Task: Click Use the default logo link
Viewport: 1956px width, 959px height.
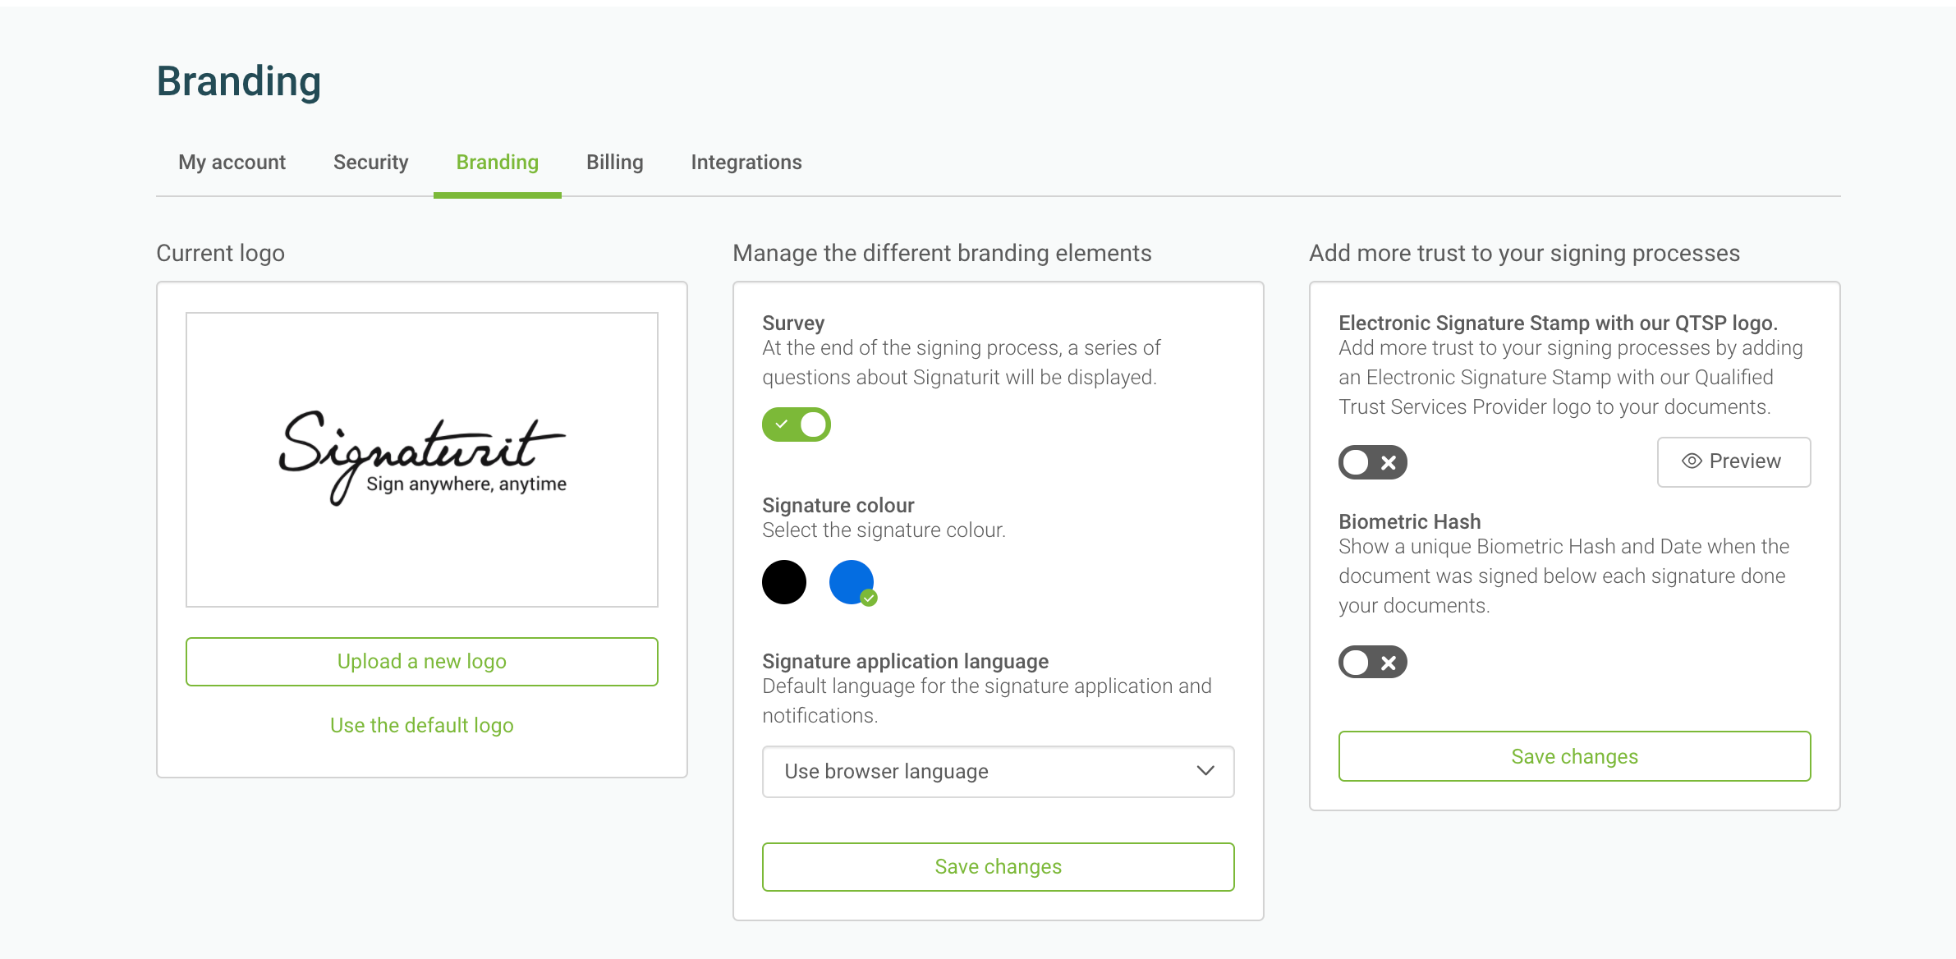Action: click(x=422, y=726)
